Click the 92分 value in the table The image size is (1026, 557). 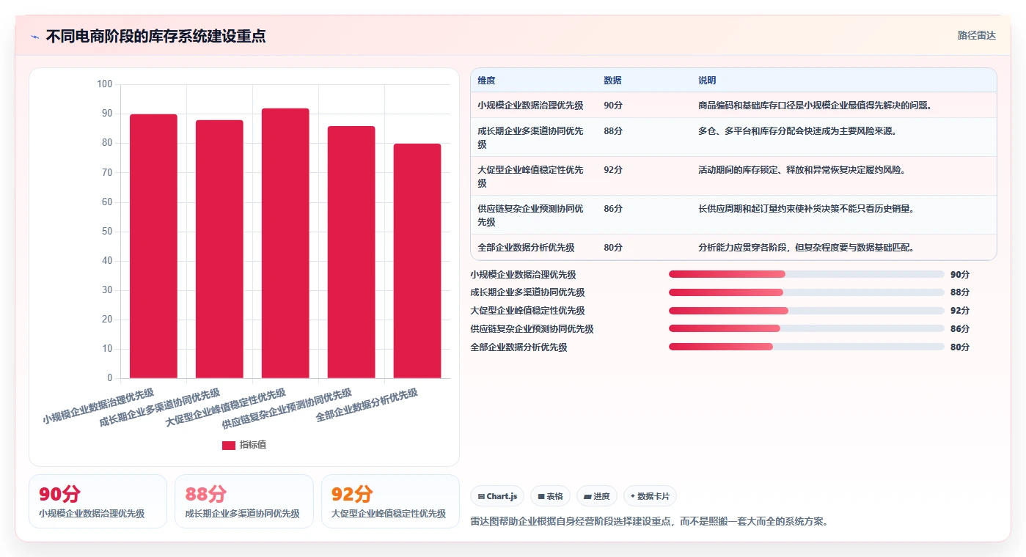[x=613, y=170]
